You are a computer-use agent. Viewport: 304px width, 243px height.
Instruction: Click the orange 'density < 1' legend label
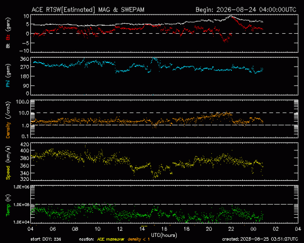138,239
